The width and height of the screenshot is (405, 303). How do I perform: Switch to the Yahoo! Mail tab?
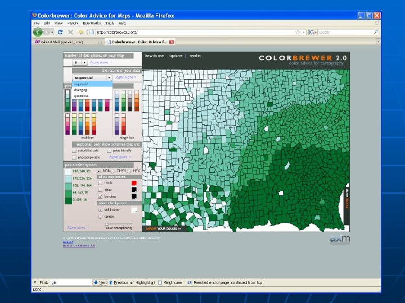(67, 42)
